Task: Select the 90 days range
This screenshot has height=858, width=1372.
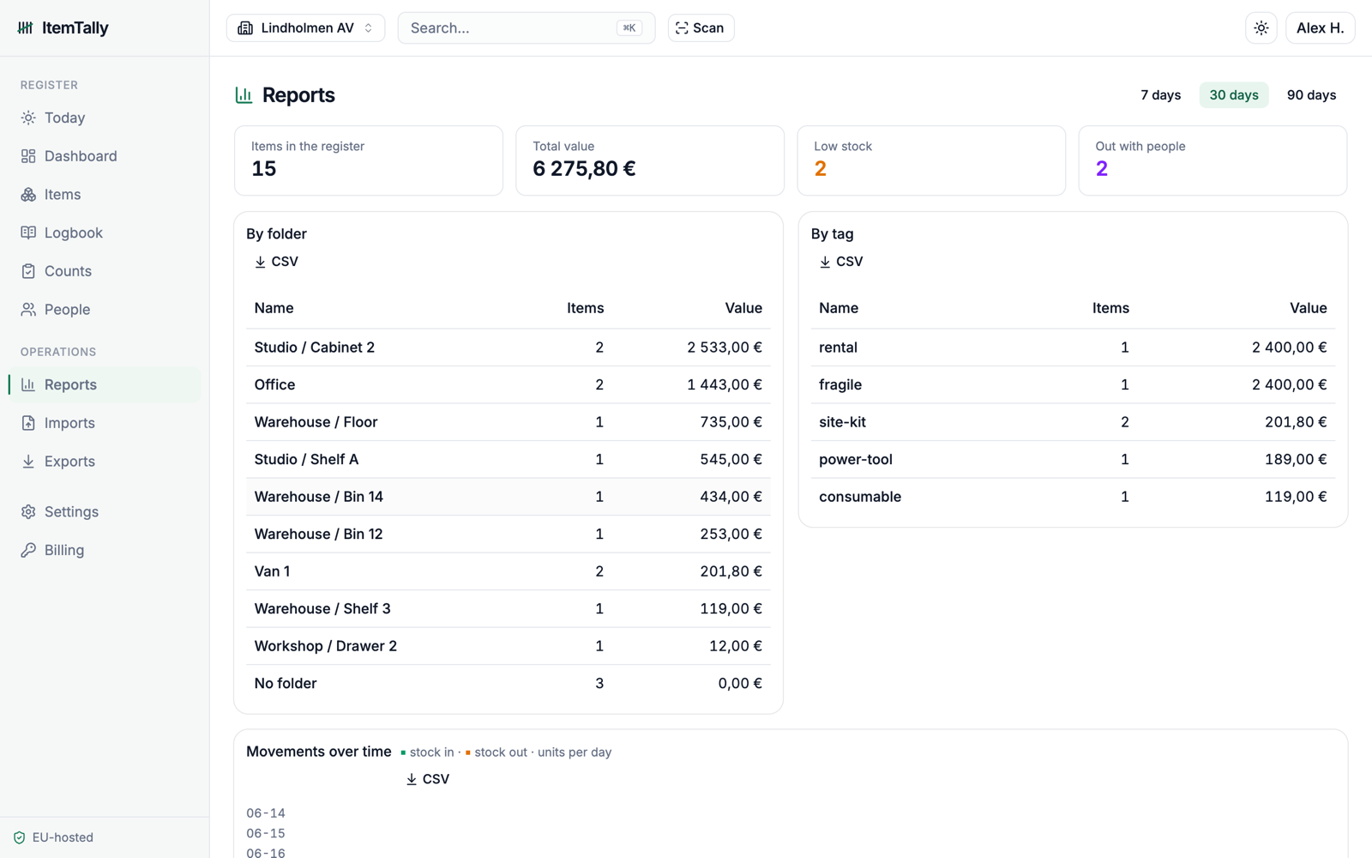Action: tap(1311, 95)
